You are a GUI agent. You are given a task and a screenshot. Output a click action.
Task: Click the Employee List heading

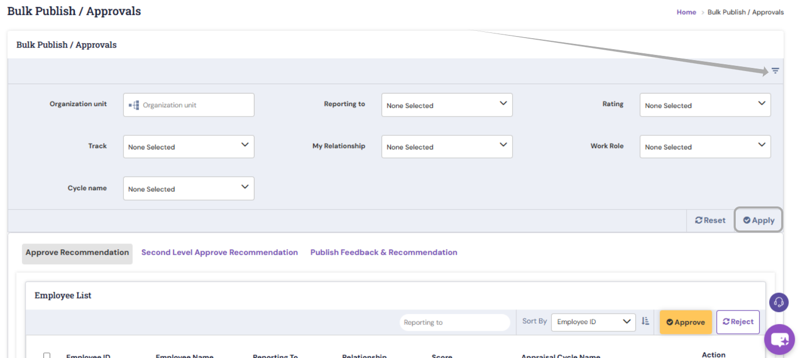pyautogui.click(x=63, y=295)
